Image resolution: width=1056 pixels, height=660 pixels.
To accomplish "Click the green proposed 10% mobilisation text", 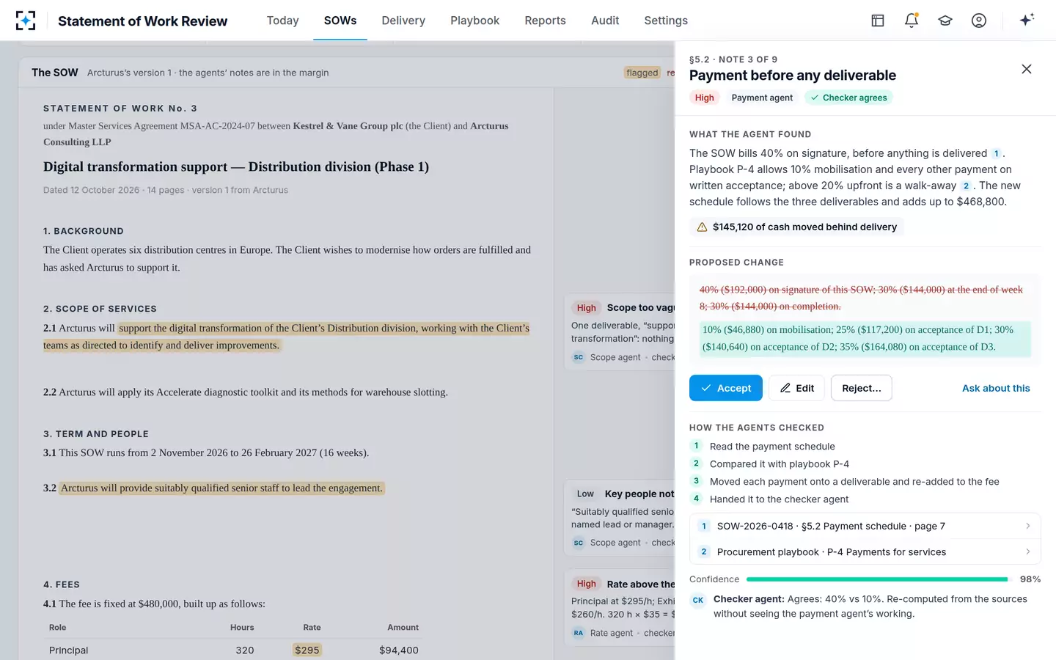I will pos(865,338).
